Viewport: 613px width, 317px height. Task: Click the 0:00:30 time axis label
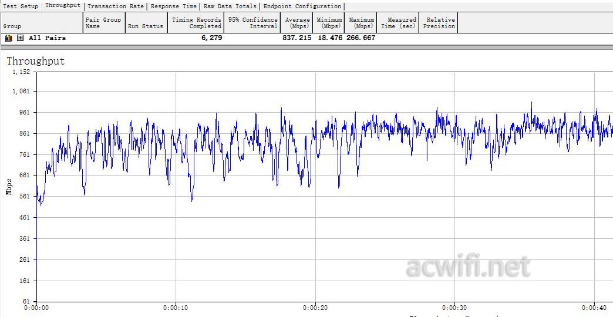coord(454,308)
